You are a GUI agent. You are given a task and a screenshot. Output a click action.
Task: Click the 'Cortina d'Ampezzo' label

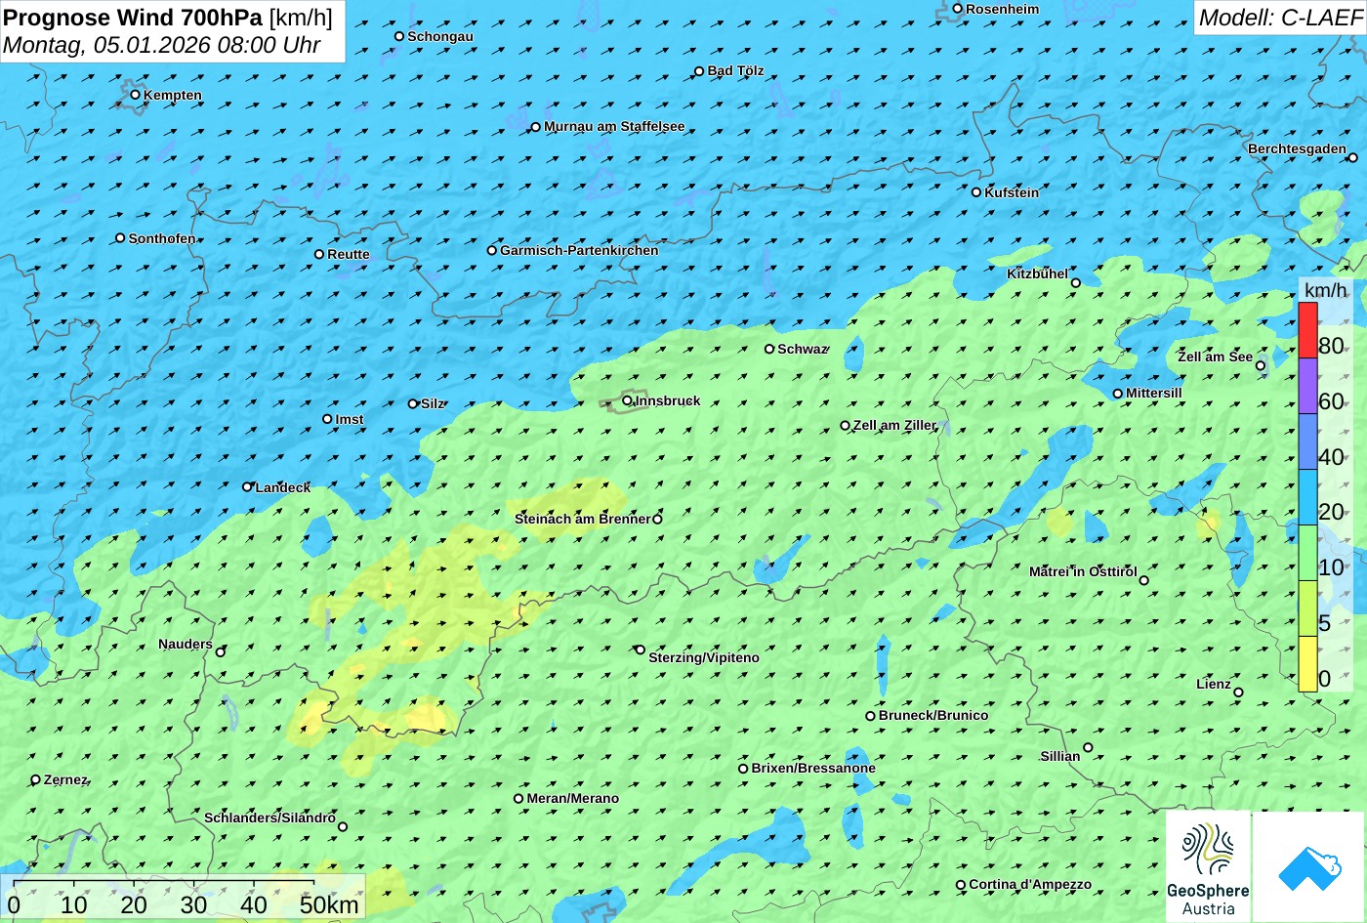pos(1030,884)
